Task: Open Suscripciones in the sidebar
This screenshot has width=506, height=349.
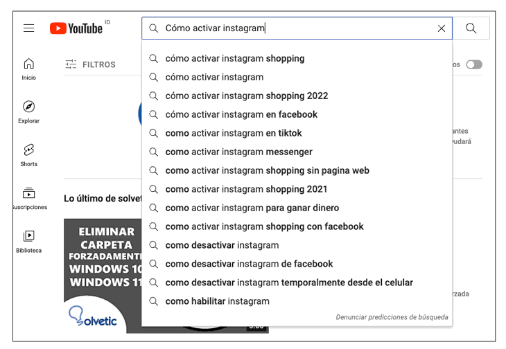Action: click(28, 198)
